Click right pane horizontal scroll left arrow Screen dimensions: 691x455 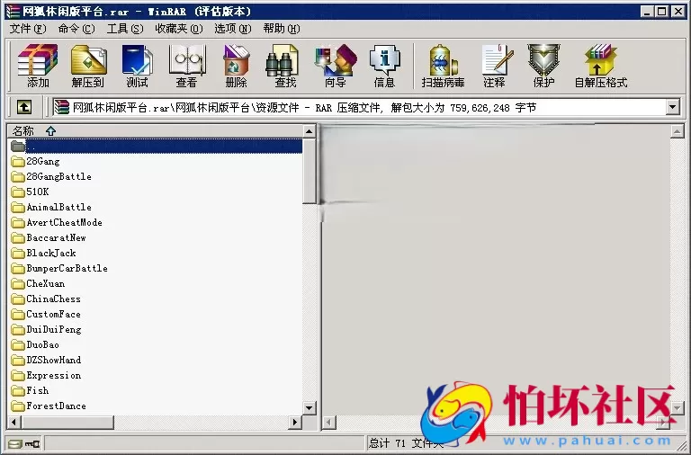click(x=328, y=423)
